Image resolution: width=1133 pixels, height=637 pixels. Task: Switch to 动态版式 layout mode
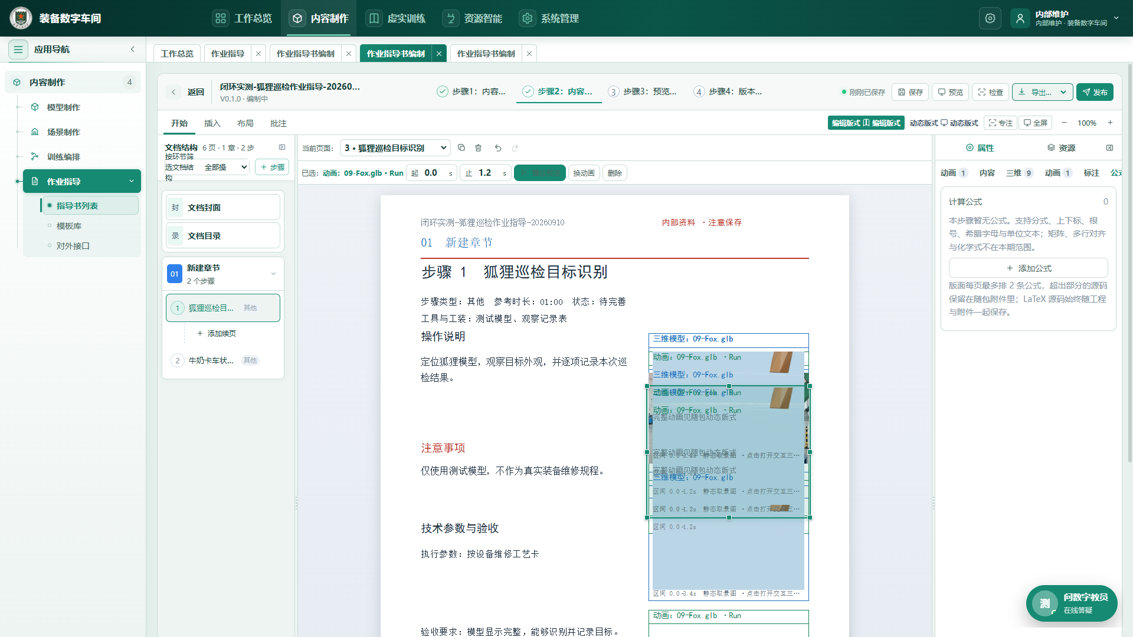tap(944, 123)
